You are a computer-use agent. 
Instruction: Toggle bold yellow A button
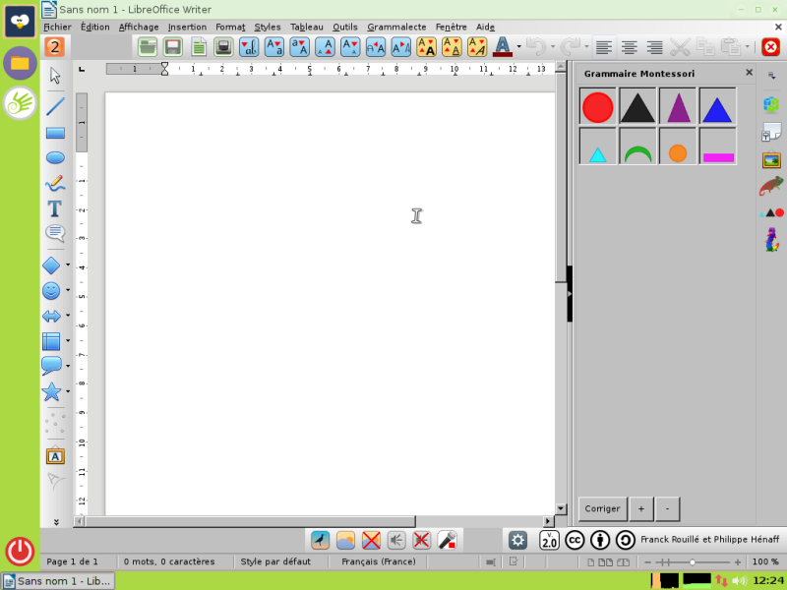tap(426, 47)
